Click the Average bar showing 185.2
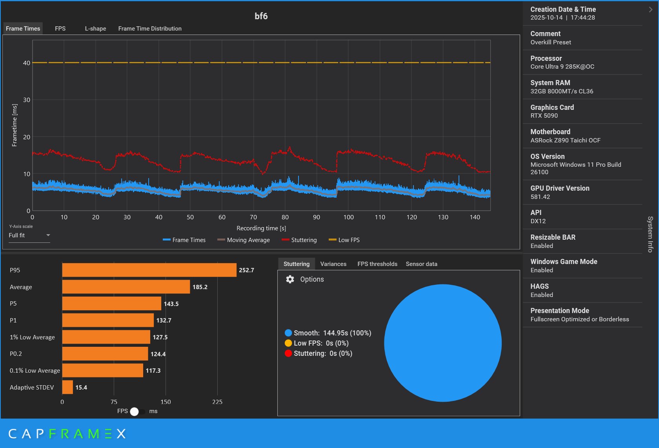This screenshot has height=448, width=659. 126,287
